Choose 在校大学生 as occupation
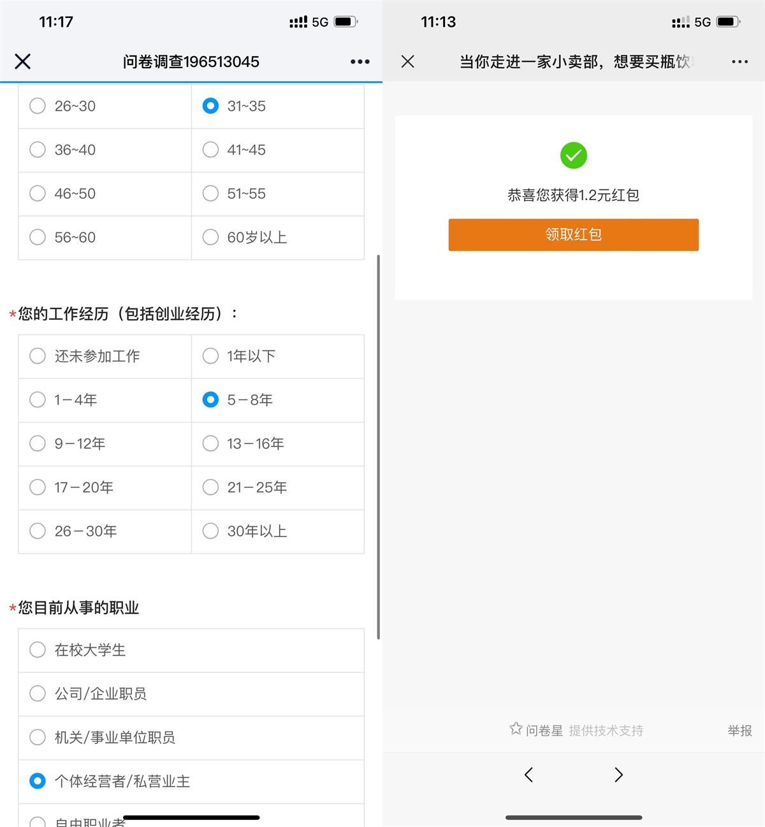 tap(38, 650)
